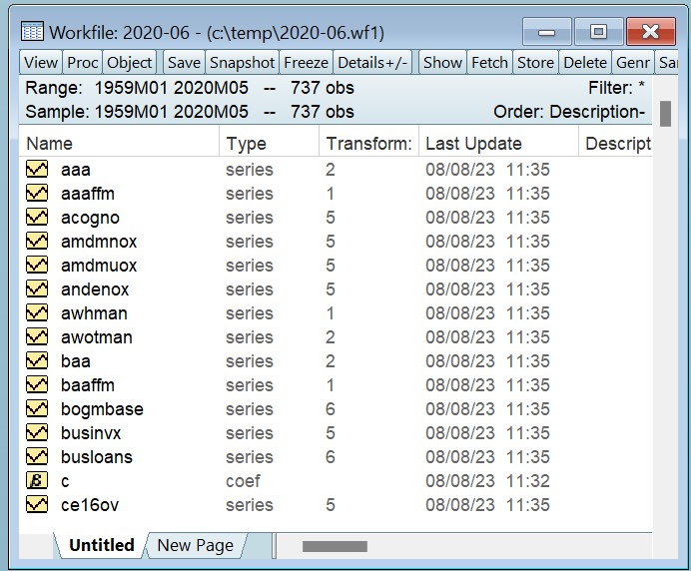Select the acogno series icon
Viewport: 691px width, 571px height.
(x=37, y=218)
